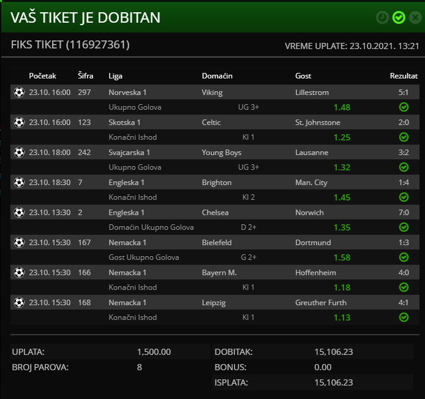Viewport: 425px width, 399px height.
Task: Click the odds value 1.58
Action: pos(342,257)
